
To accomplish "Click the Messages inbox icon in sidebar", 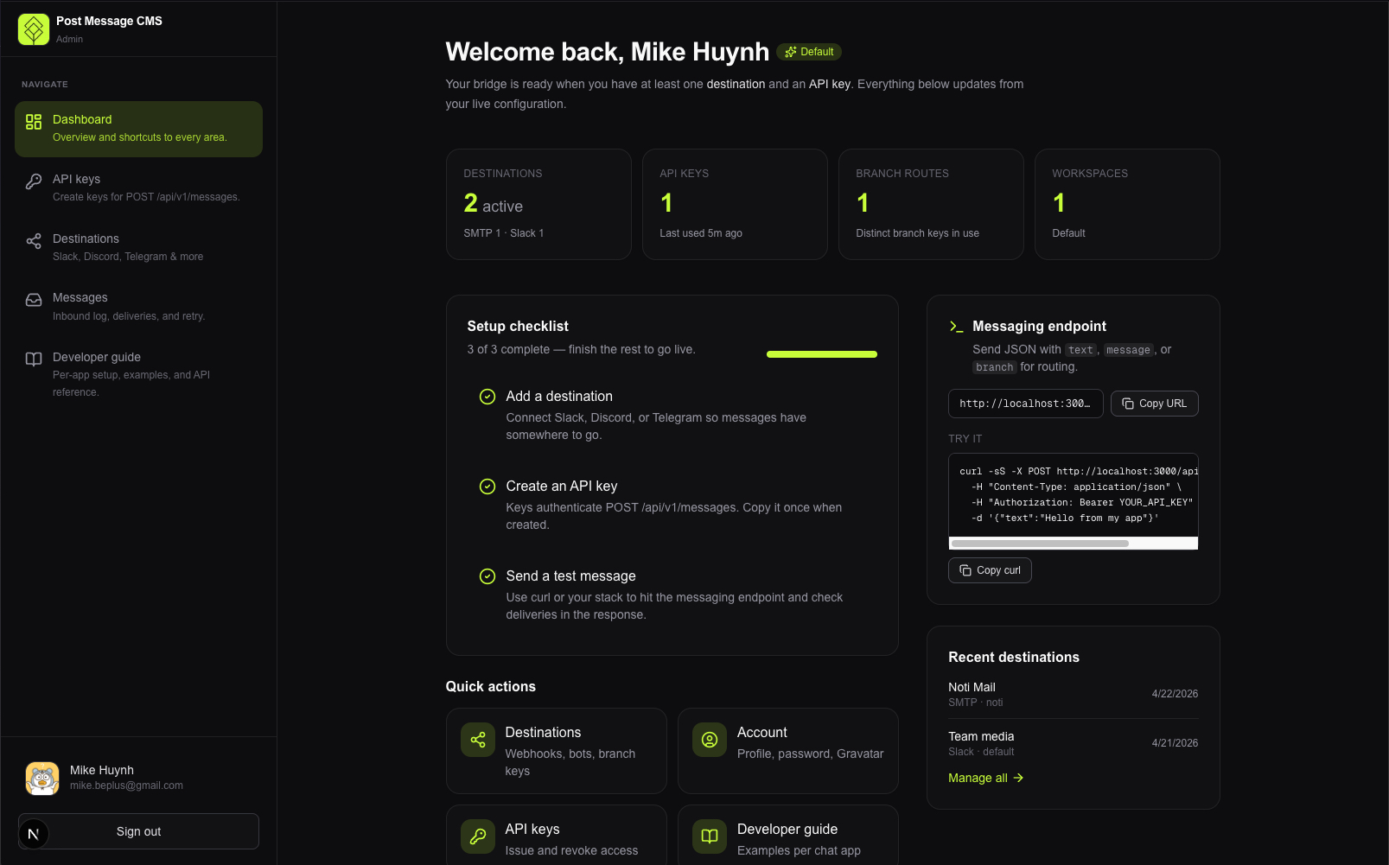I will (x=34, y=300).
